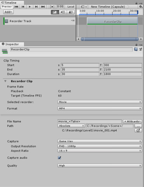Open the Output Resolution dropdown

(x=100, y=146)
